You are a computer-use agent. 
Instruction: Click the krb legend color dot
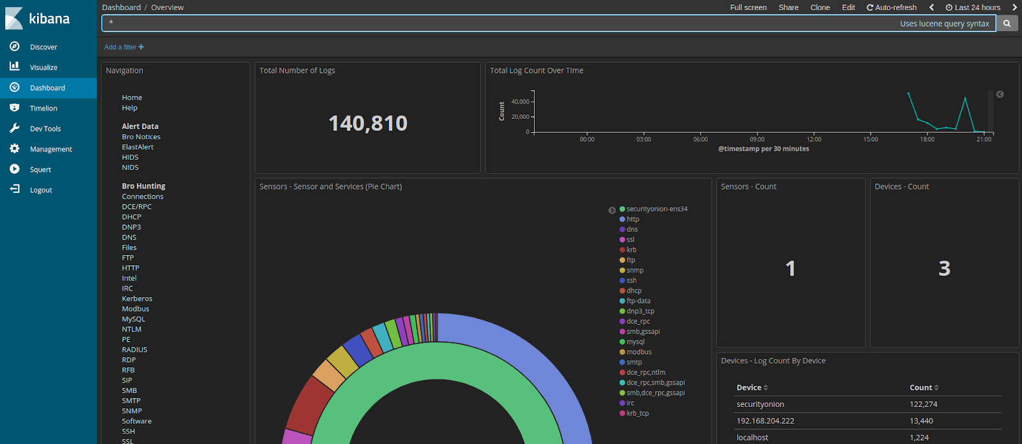pyautogui.click(x=622, y=250)
